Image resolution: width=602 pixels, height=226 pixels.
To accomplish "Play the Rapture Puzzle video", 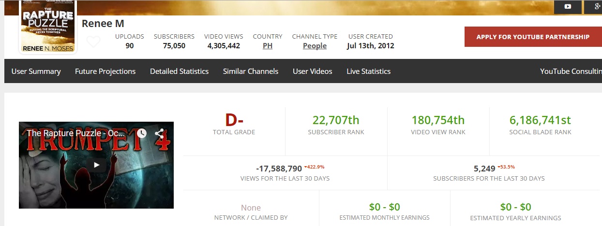I will click(x=96, y=165).
